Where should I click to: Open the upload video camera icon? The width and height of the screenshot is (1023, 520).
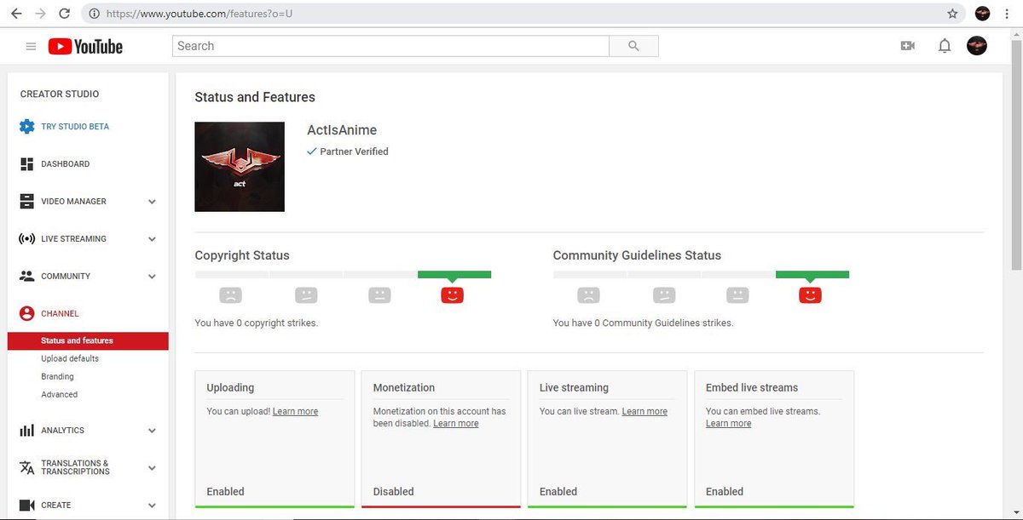click(907, 46)
